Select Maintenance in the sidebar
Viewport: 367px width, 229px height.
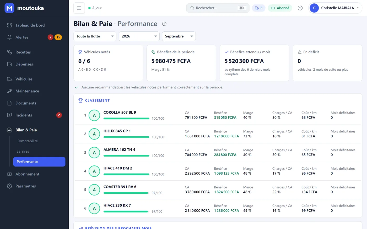(34, 91)
